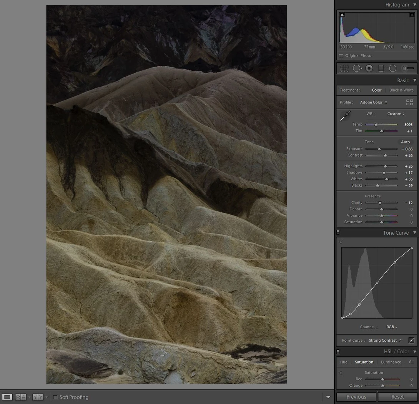Viewport: 419px width, 404px height.
Task: Click the desert hills photo preview
Action: [166, 195]
